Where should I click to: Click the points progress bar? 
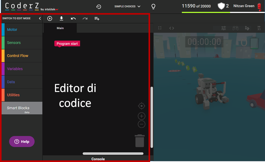coord(223,12)
